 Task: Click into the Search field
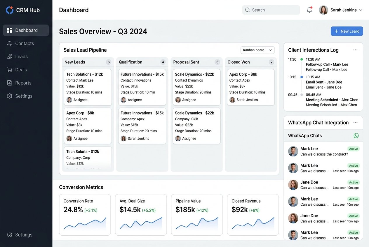click(x=271, y=10)
